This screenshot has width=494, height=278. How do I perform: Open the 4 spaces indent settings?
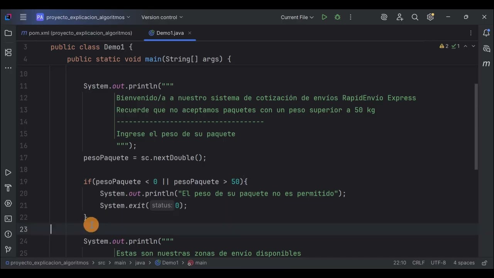coord(464,263)
